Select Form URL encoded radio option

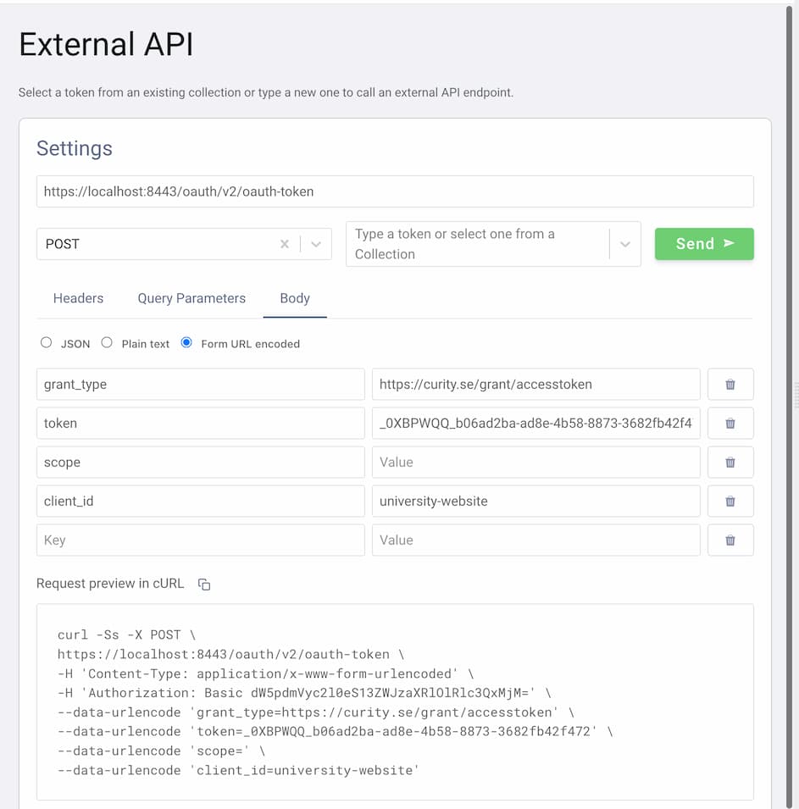click(x=187, y=343)
